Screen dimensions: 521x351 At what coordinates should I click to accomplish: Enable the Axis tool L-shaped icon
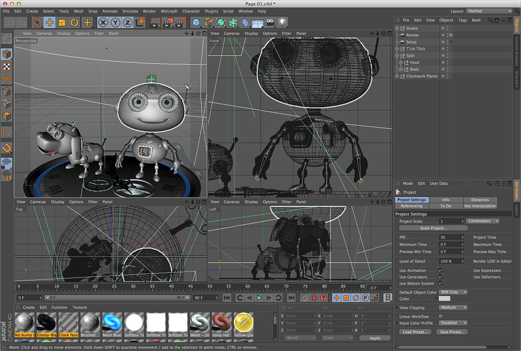click(7, 132)
